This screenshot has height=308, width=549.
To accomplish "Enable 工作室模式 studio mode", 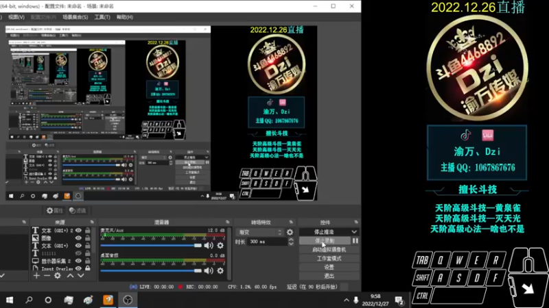I will click(x=329, y=259).
